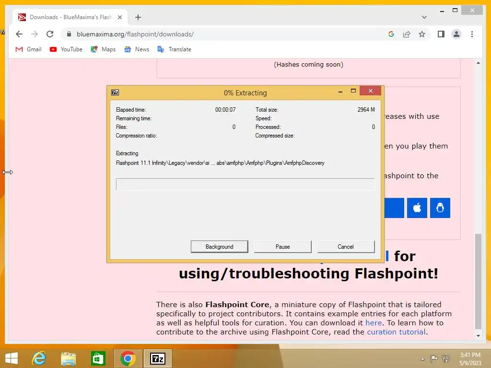Open a new Chrome tab

pyautogui.click(x=138, y=17)
